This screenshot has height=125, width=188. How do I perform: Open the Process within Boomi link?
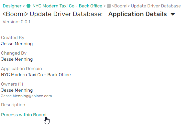pos(24,115)
